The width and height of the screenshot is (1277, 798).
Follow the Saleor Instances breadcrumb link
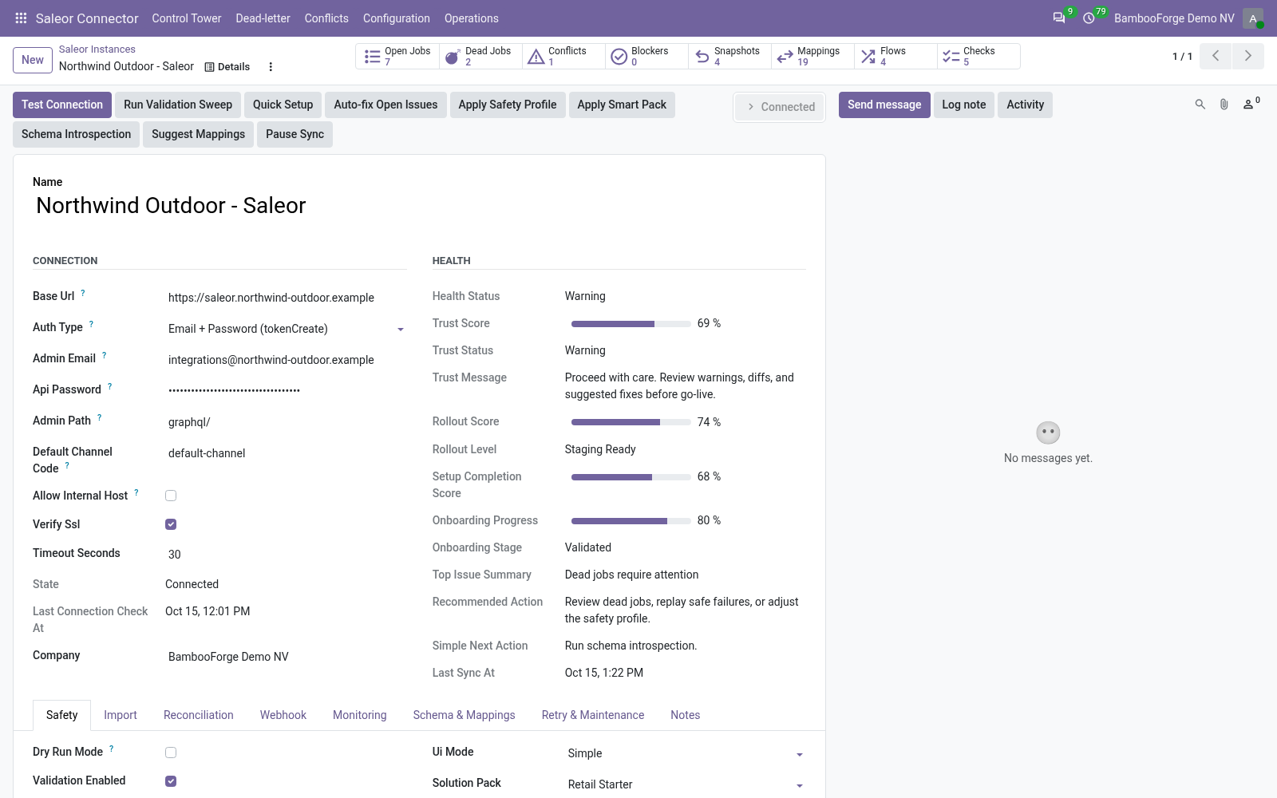click(x=97, y=49)
